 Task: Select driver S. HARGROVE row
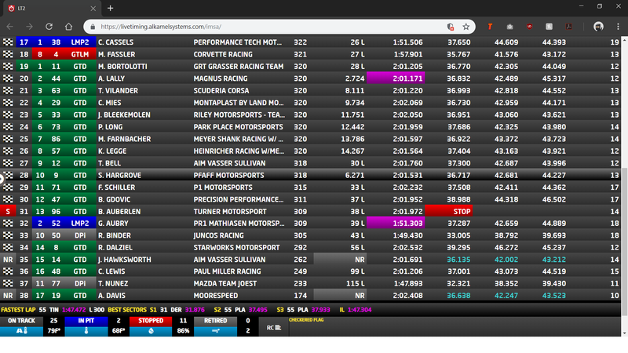(121, 175)
